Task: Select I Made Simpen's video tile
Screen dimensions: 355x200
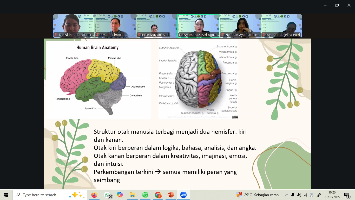Action: [x=115, y=26]
